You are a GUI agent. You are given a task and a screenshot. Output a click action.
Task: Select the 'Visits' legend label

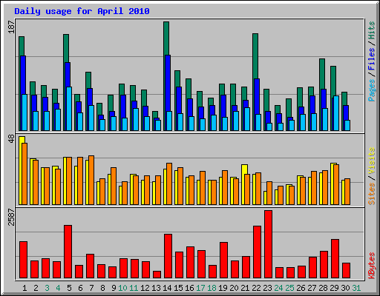pos(372,161)
